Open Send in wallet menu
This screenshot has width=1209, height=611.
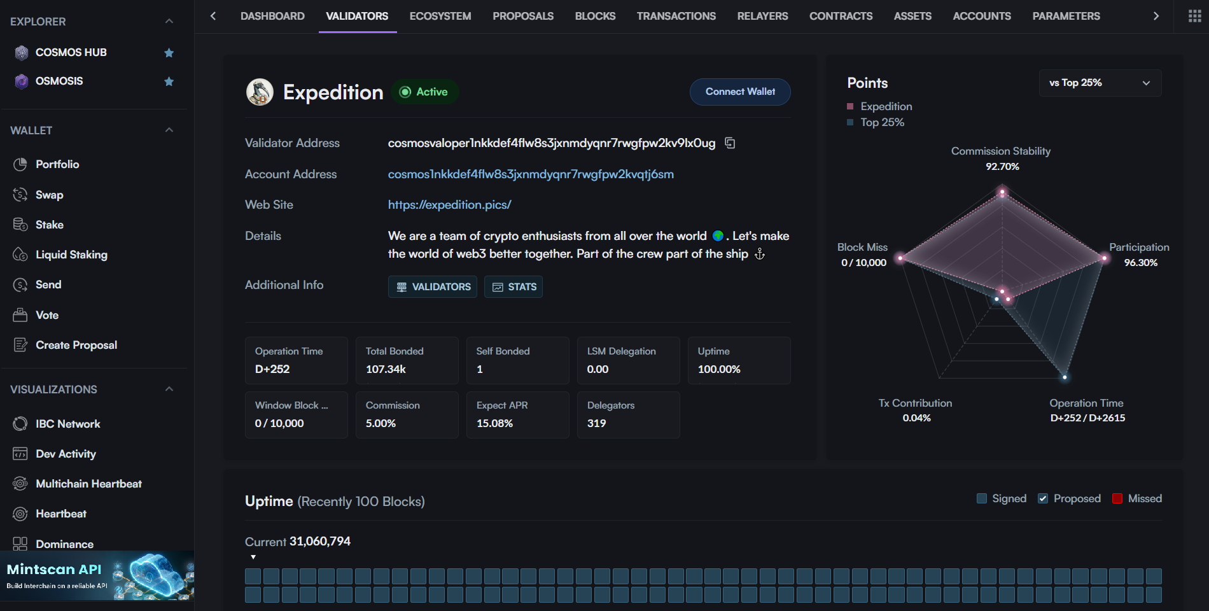(48, 284)
